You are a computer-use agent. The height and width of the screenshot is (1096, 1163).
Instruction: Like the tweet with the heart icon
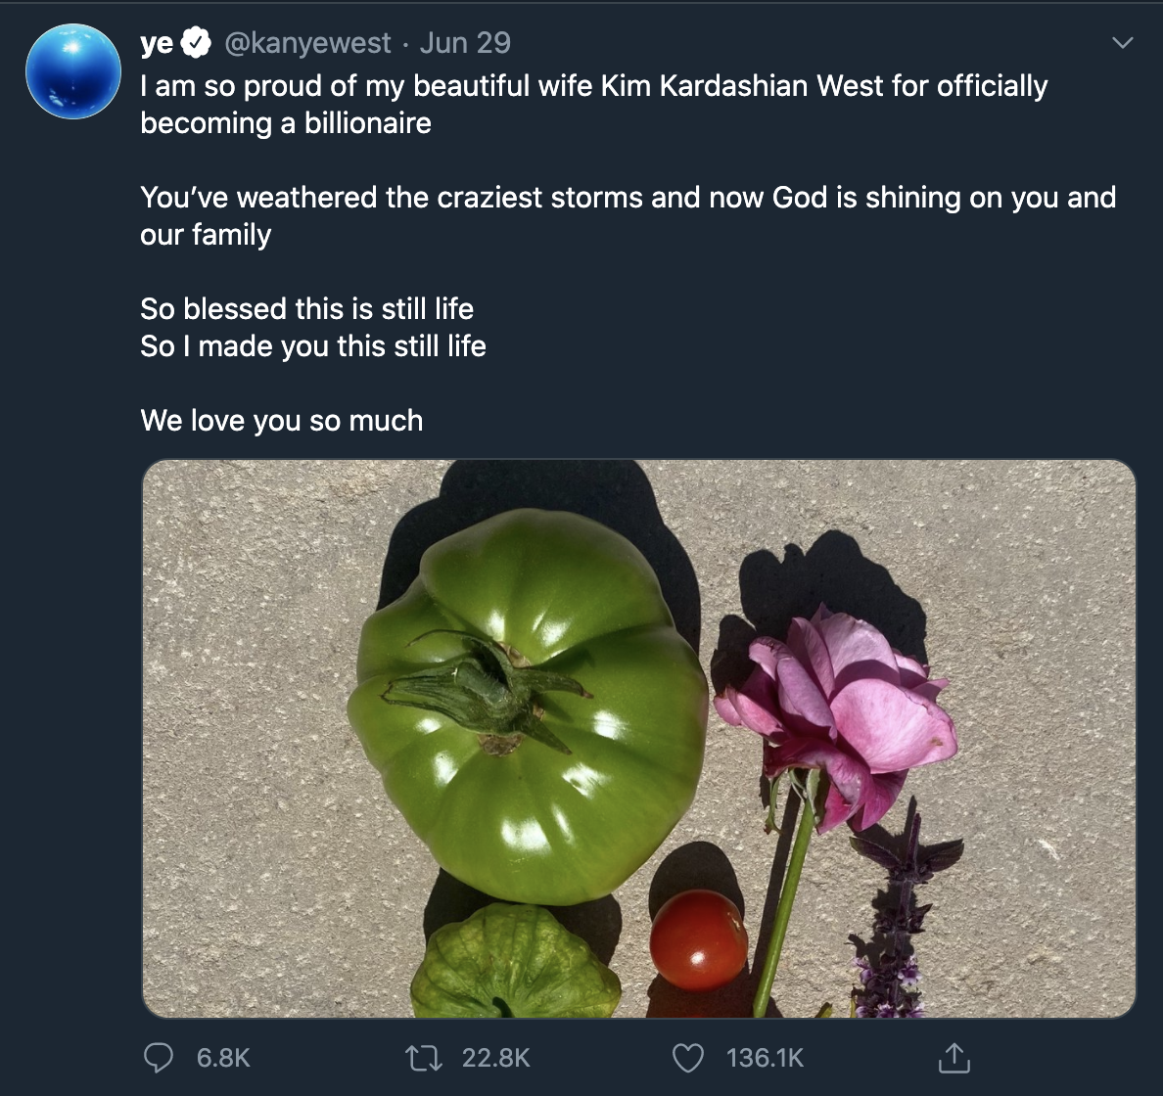pyautogui.click(x=689, y=1057)
